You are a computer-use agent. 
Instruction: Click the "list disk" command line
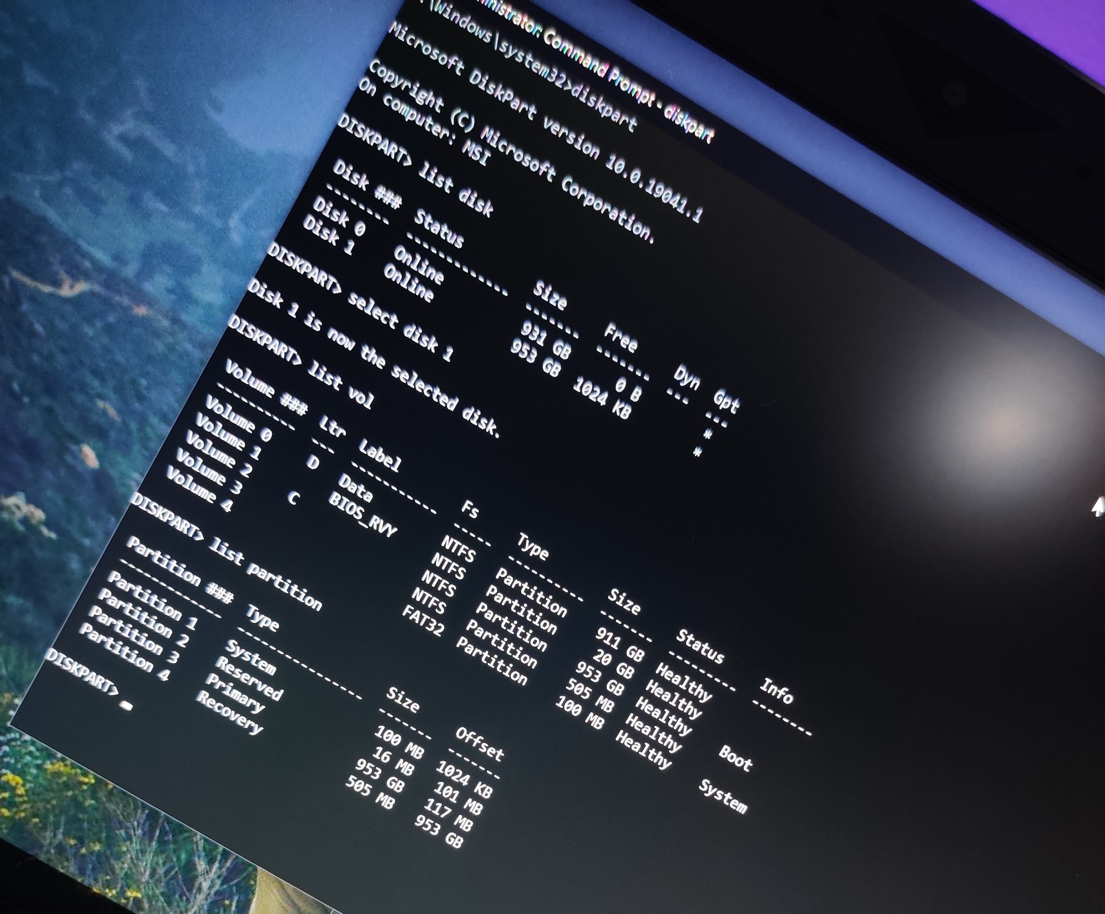tap(415, 165)
